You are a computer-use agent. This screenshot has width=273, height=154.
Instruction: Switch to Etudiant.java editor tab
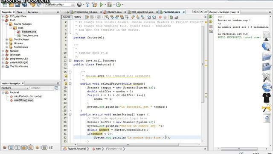click(114, 12)
